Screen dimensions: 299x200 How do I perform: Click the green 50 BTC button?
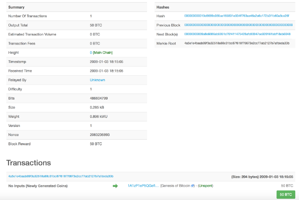tap(286, 194)
